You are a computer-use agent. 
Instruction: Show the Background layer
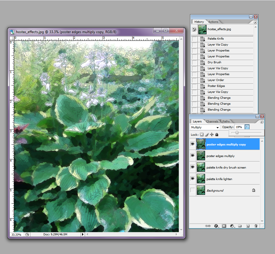pyautogui.click(x=192, y=190)
